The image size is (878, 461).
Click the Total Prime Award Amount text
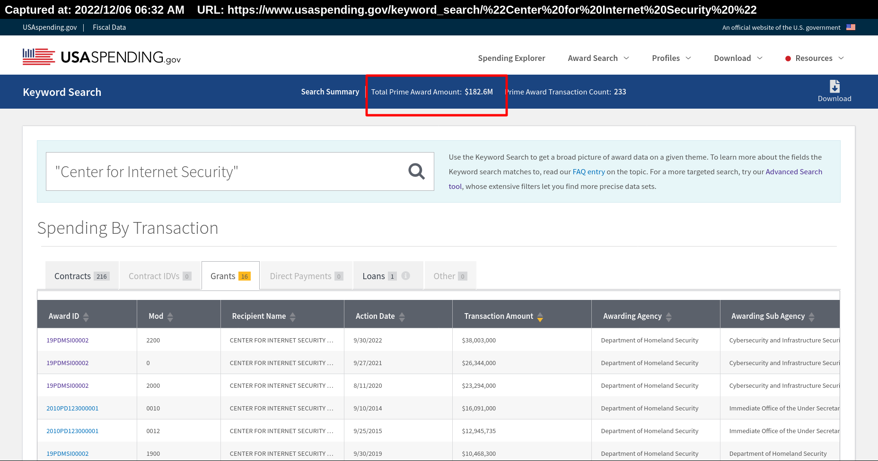pyautogui.click(x=432, y=92)
